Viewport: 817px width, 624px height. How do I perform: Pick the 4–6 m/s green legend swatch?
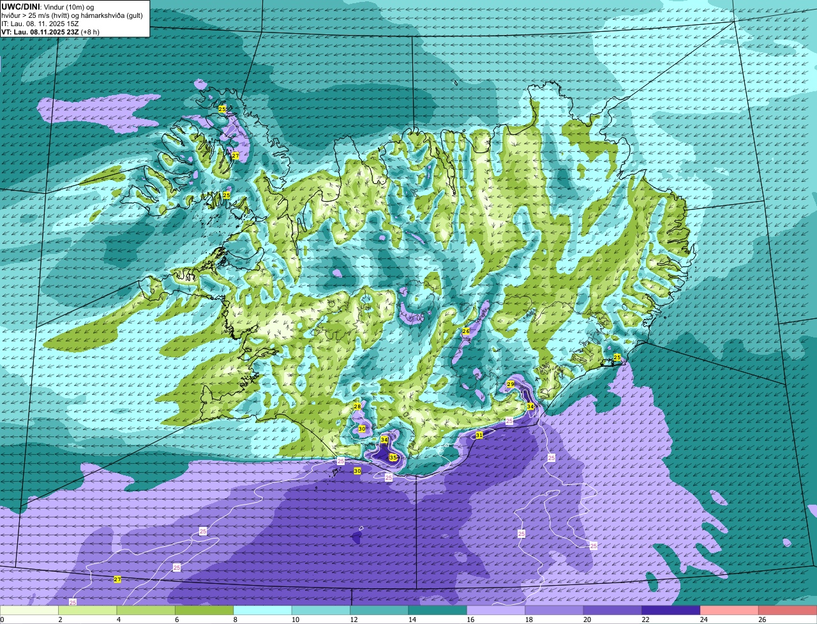point(146,611)
